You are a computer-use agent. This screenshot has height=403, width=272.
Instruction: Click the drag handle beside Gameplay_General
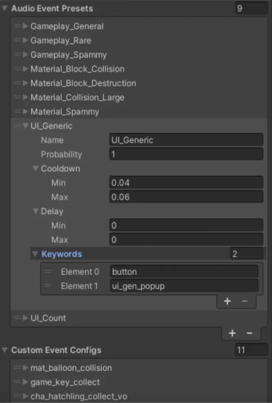tap(17, 26)
